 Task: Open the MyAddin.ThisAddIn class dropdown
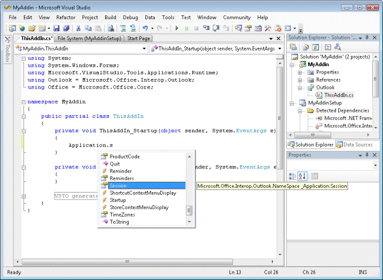[x=144, y=49]
